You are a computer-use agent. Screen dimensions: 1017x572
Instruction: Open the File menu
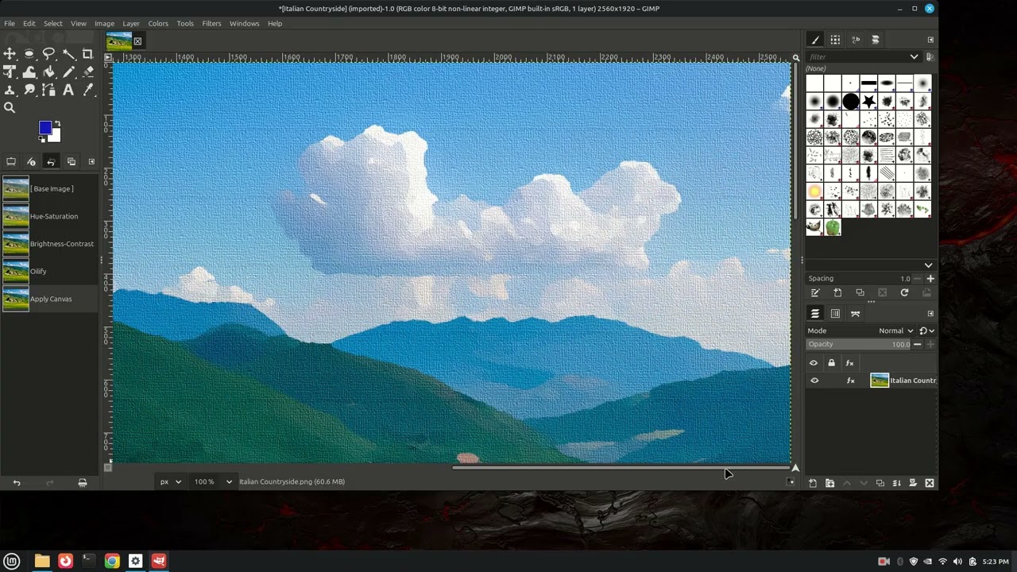pyautogui.click(x=10, y=23)
